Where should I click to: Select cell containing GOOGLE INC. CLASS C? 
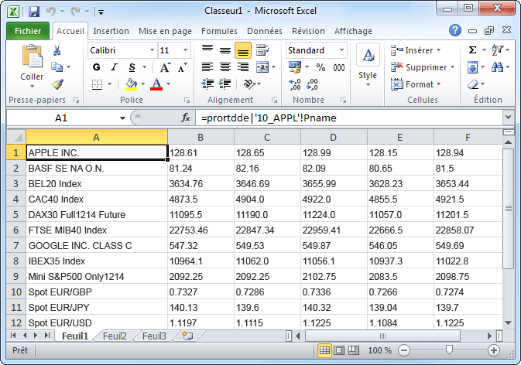tap(97, 244)
